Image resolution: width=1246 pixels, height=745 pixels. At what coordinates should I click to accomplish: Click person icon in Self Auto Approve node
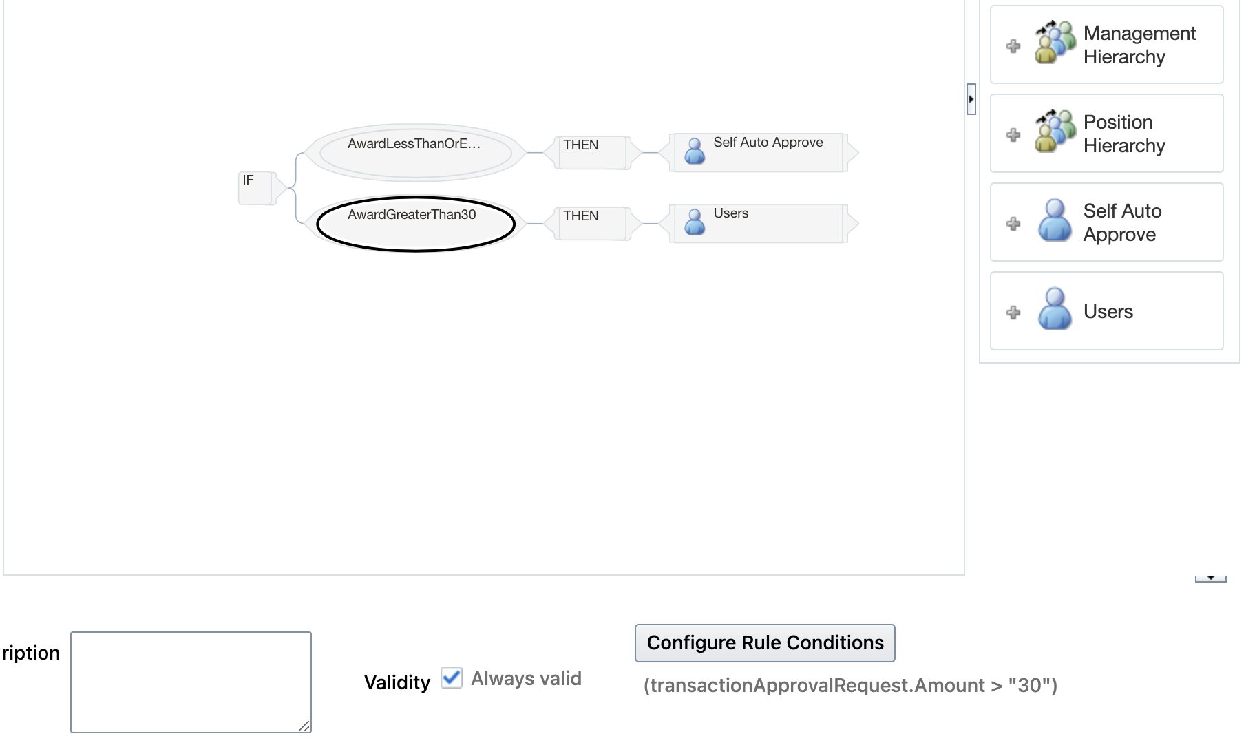coord(695,151)
